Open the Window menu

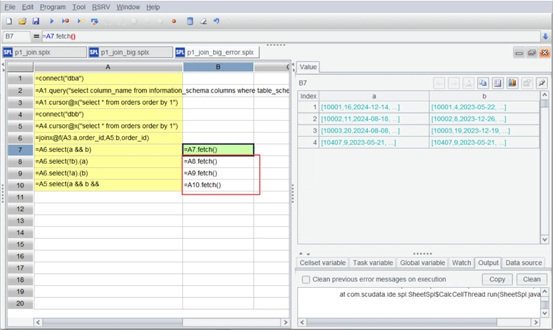pyautogui.click(x=128, y=7)
